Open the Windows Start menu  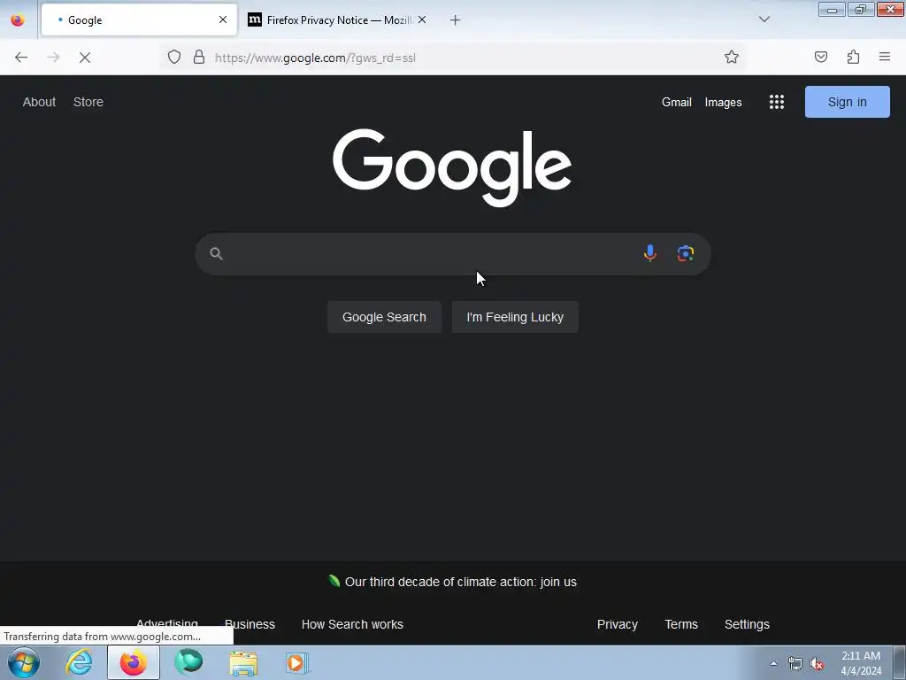point(24,662)
